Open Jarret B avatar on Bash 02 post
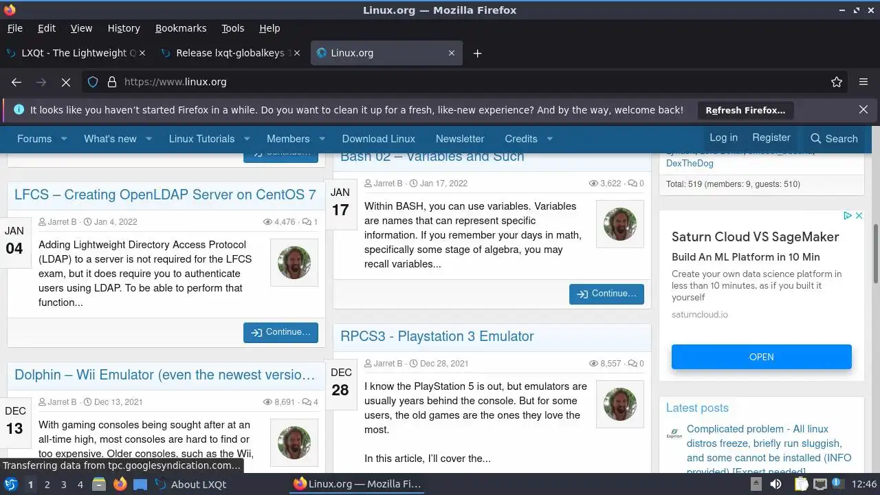This screenshot has height=495, width=880. coord(620,224)
